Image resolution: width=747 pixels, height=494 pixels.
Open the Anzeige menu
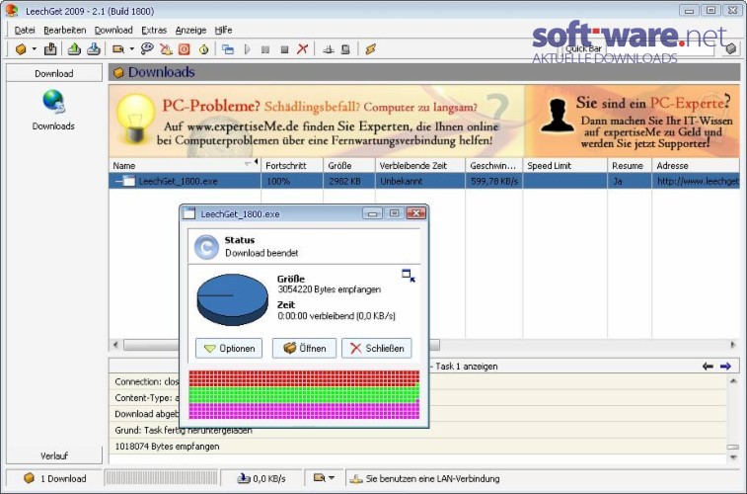[190, 30]
